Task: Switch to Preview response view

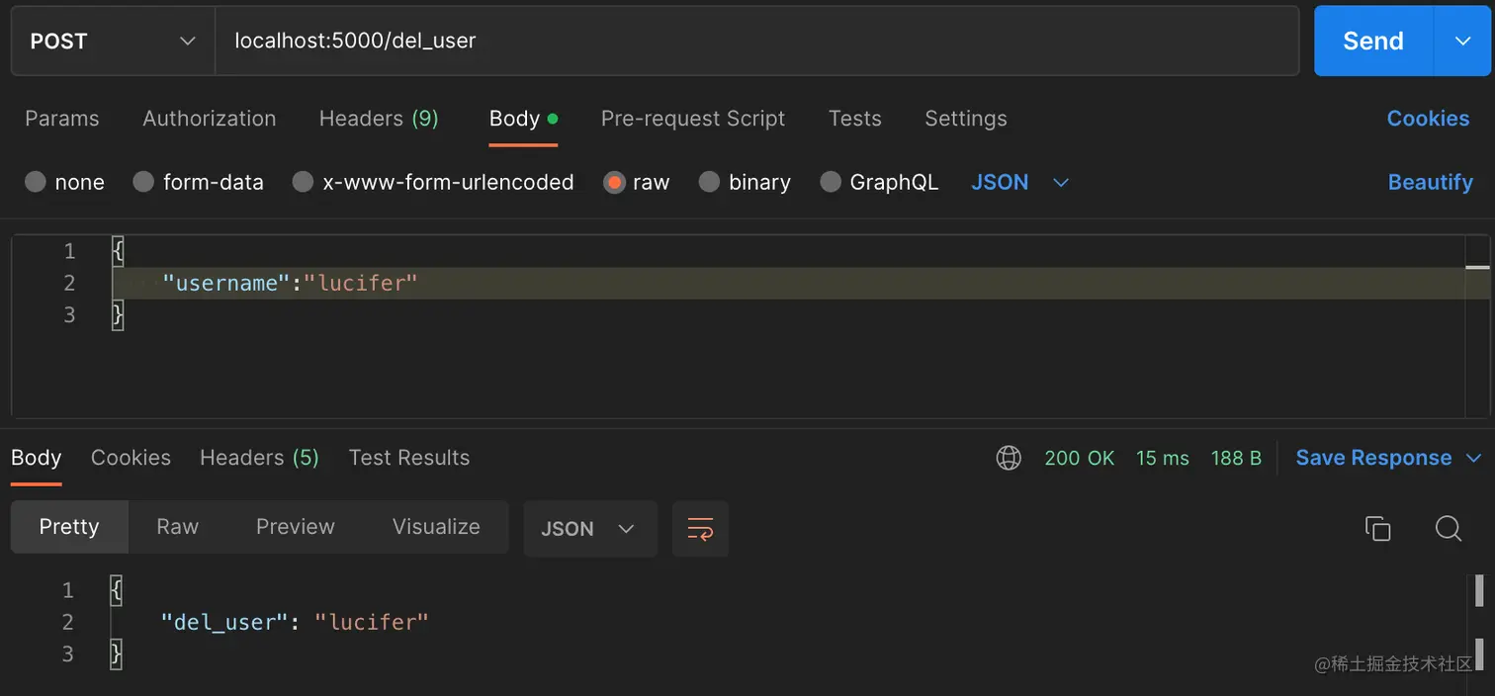Action: (295, 527)
